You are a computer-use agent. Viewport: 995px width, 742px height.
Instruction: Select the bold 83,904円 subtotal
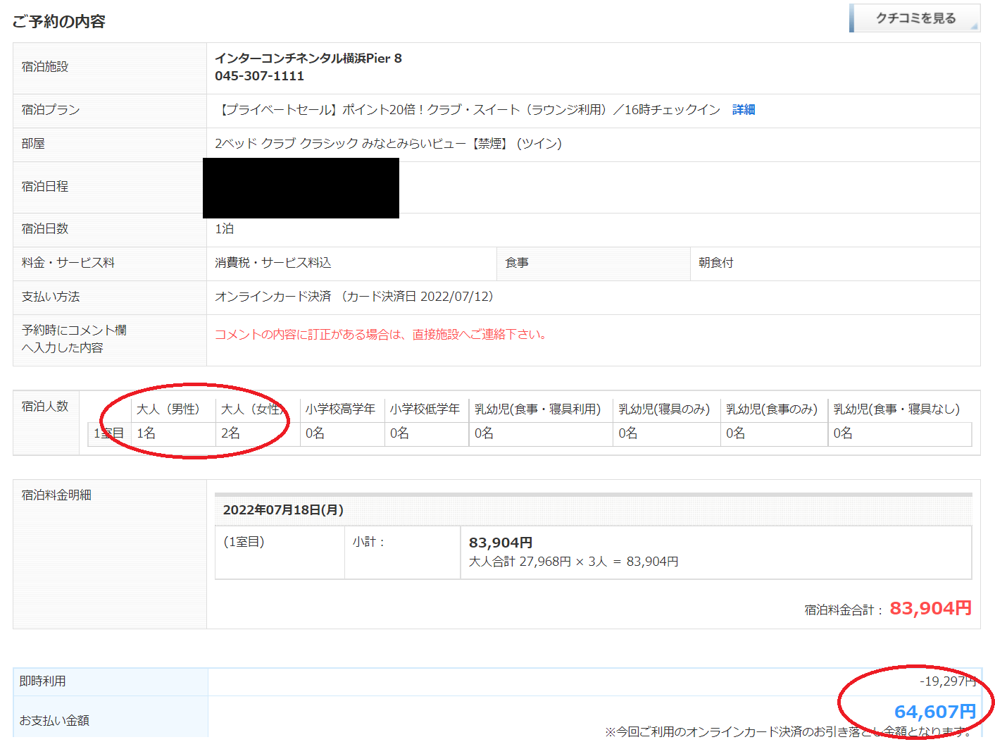(x=501, y=543)
